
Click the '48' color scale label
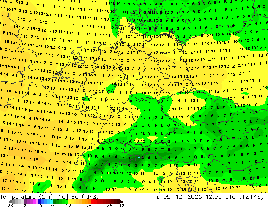122,205
